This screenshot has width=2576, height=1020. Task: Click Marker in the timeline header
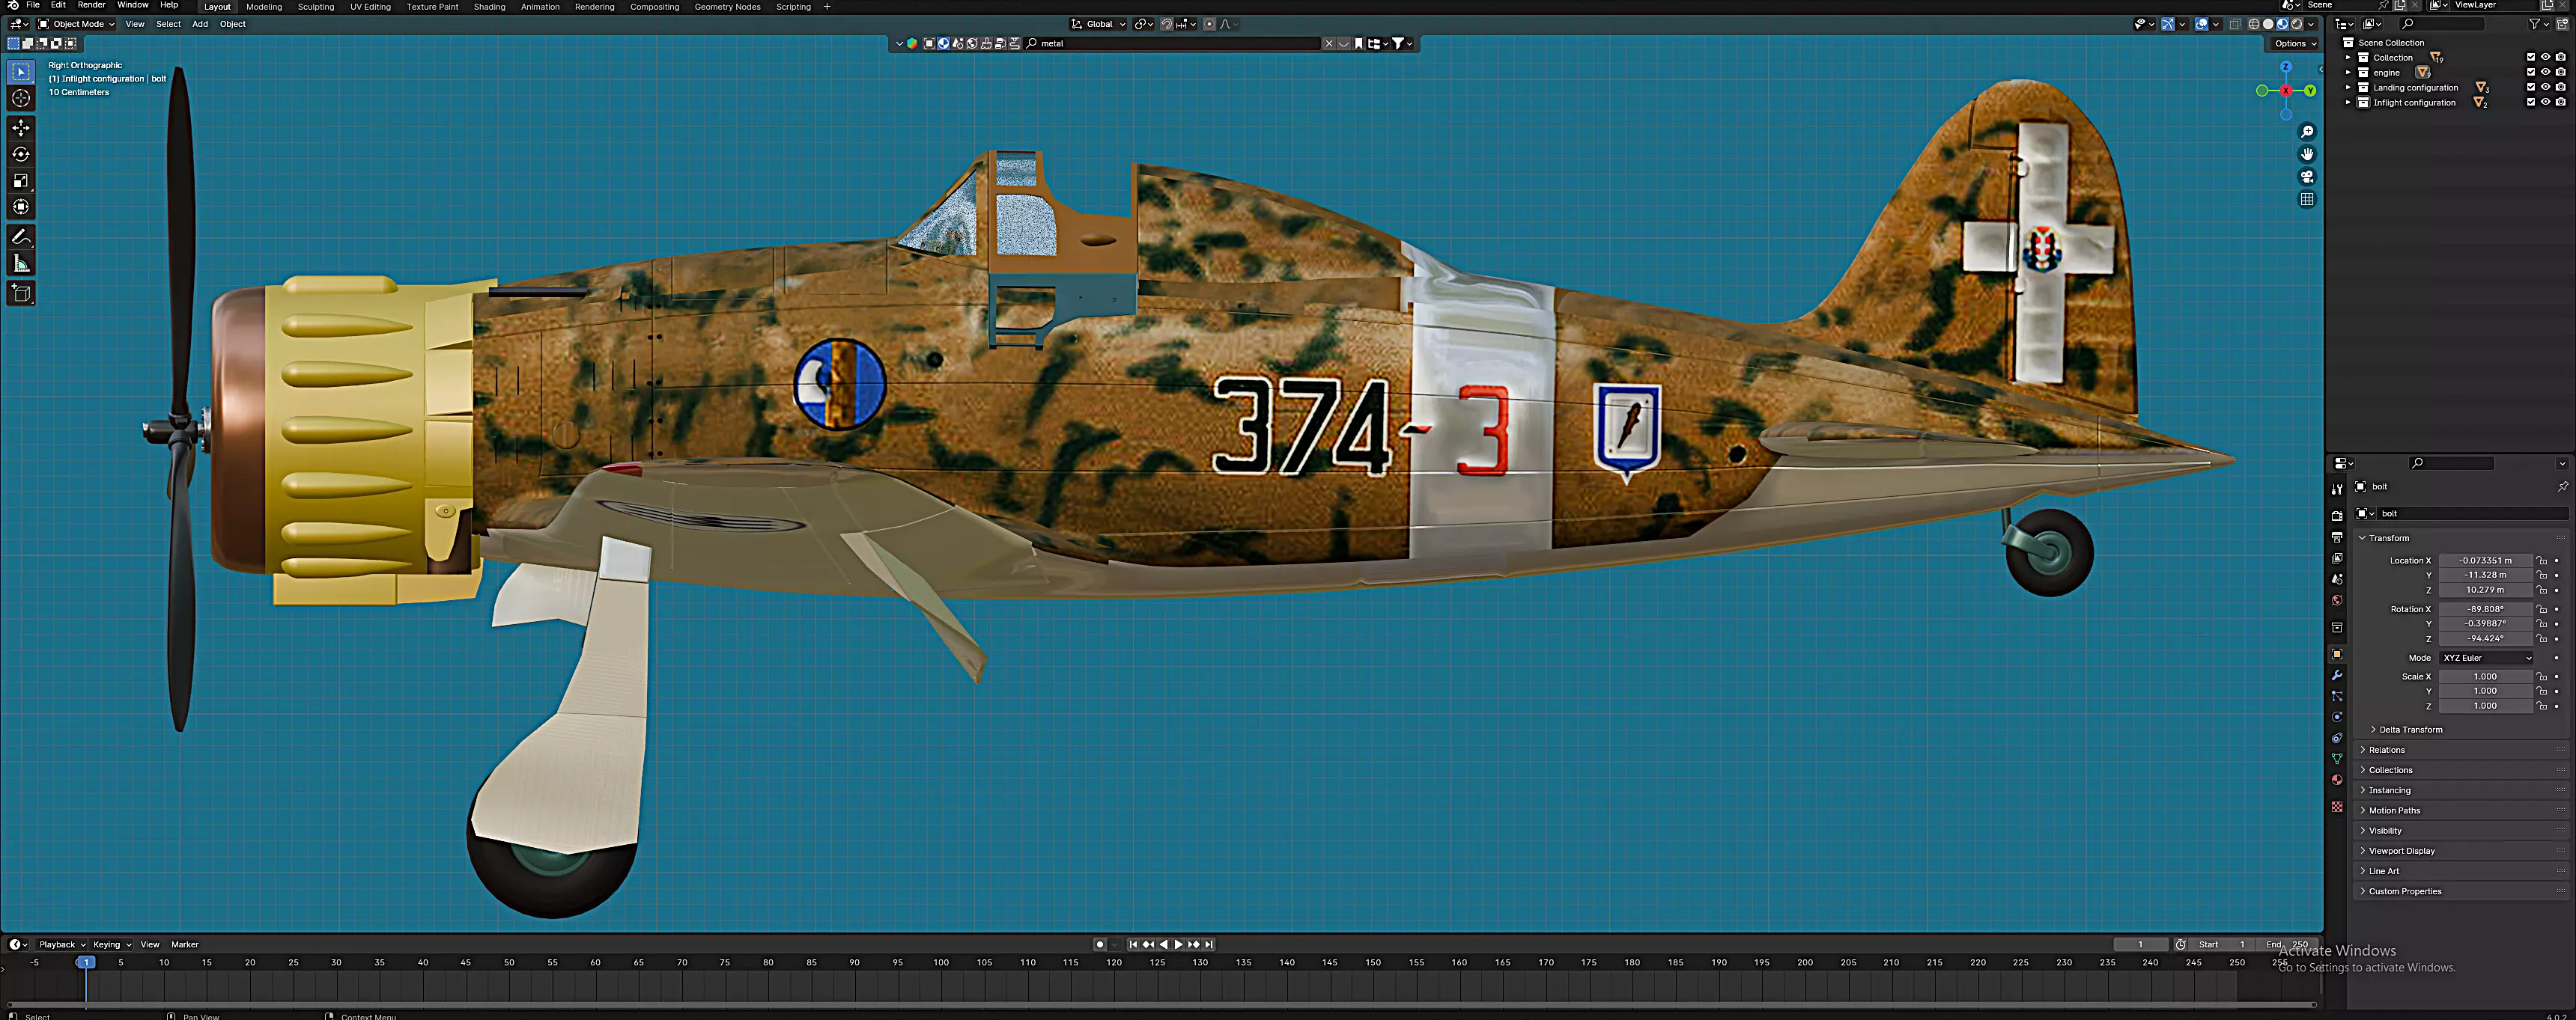coord(185,944)
